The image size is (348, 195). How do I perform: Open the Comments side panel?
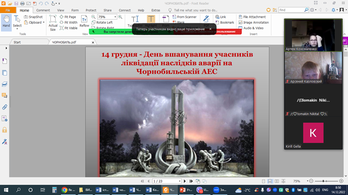tap(5, 96)
